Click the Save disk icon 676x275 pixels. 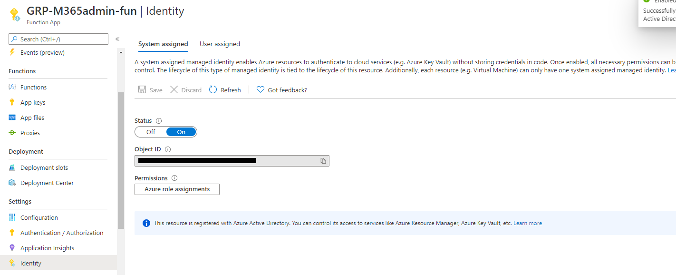point(142,90)
